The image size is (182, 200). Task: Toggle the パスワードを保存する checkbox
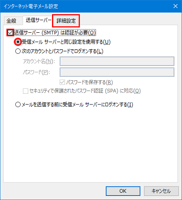pyautogui.click(x=62, y=82)
